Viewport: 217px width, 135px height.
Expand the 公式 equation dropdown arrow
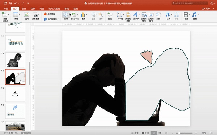pos(171,14)
